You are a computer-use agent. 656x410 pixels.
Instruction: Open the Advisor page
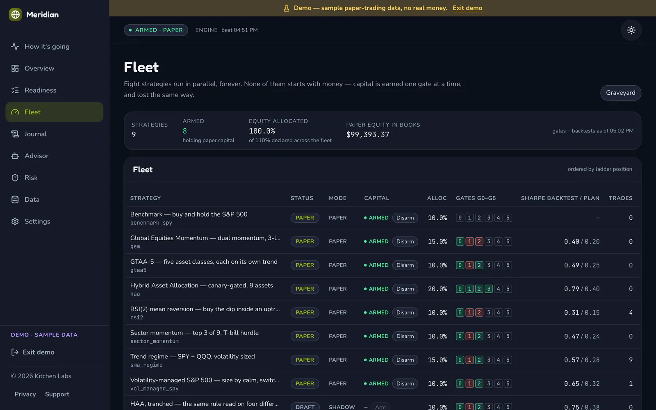point(55,156)
